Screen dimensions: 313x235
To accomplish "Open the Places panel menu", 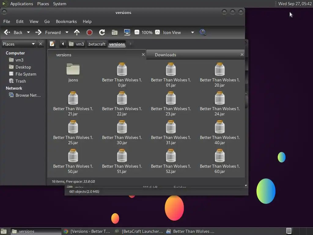I will coord(43,4).
